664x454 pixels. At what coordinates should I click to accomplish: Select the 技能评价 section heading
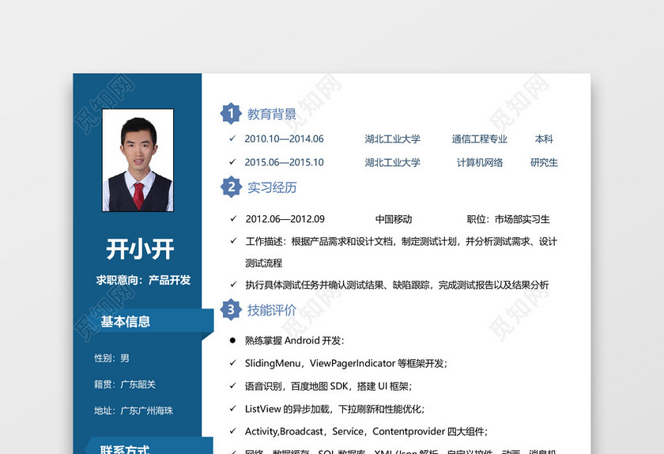click(x=272, y=310)
